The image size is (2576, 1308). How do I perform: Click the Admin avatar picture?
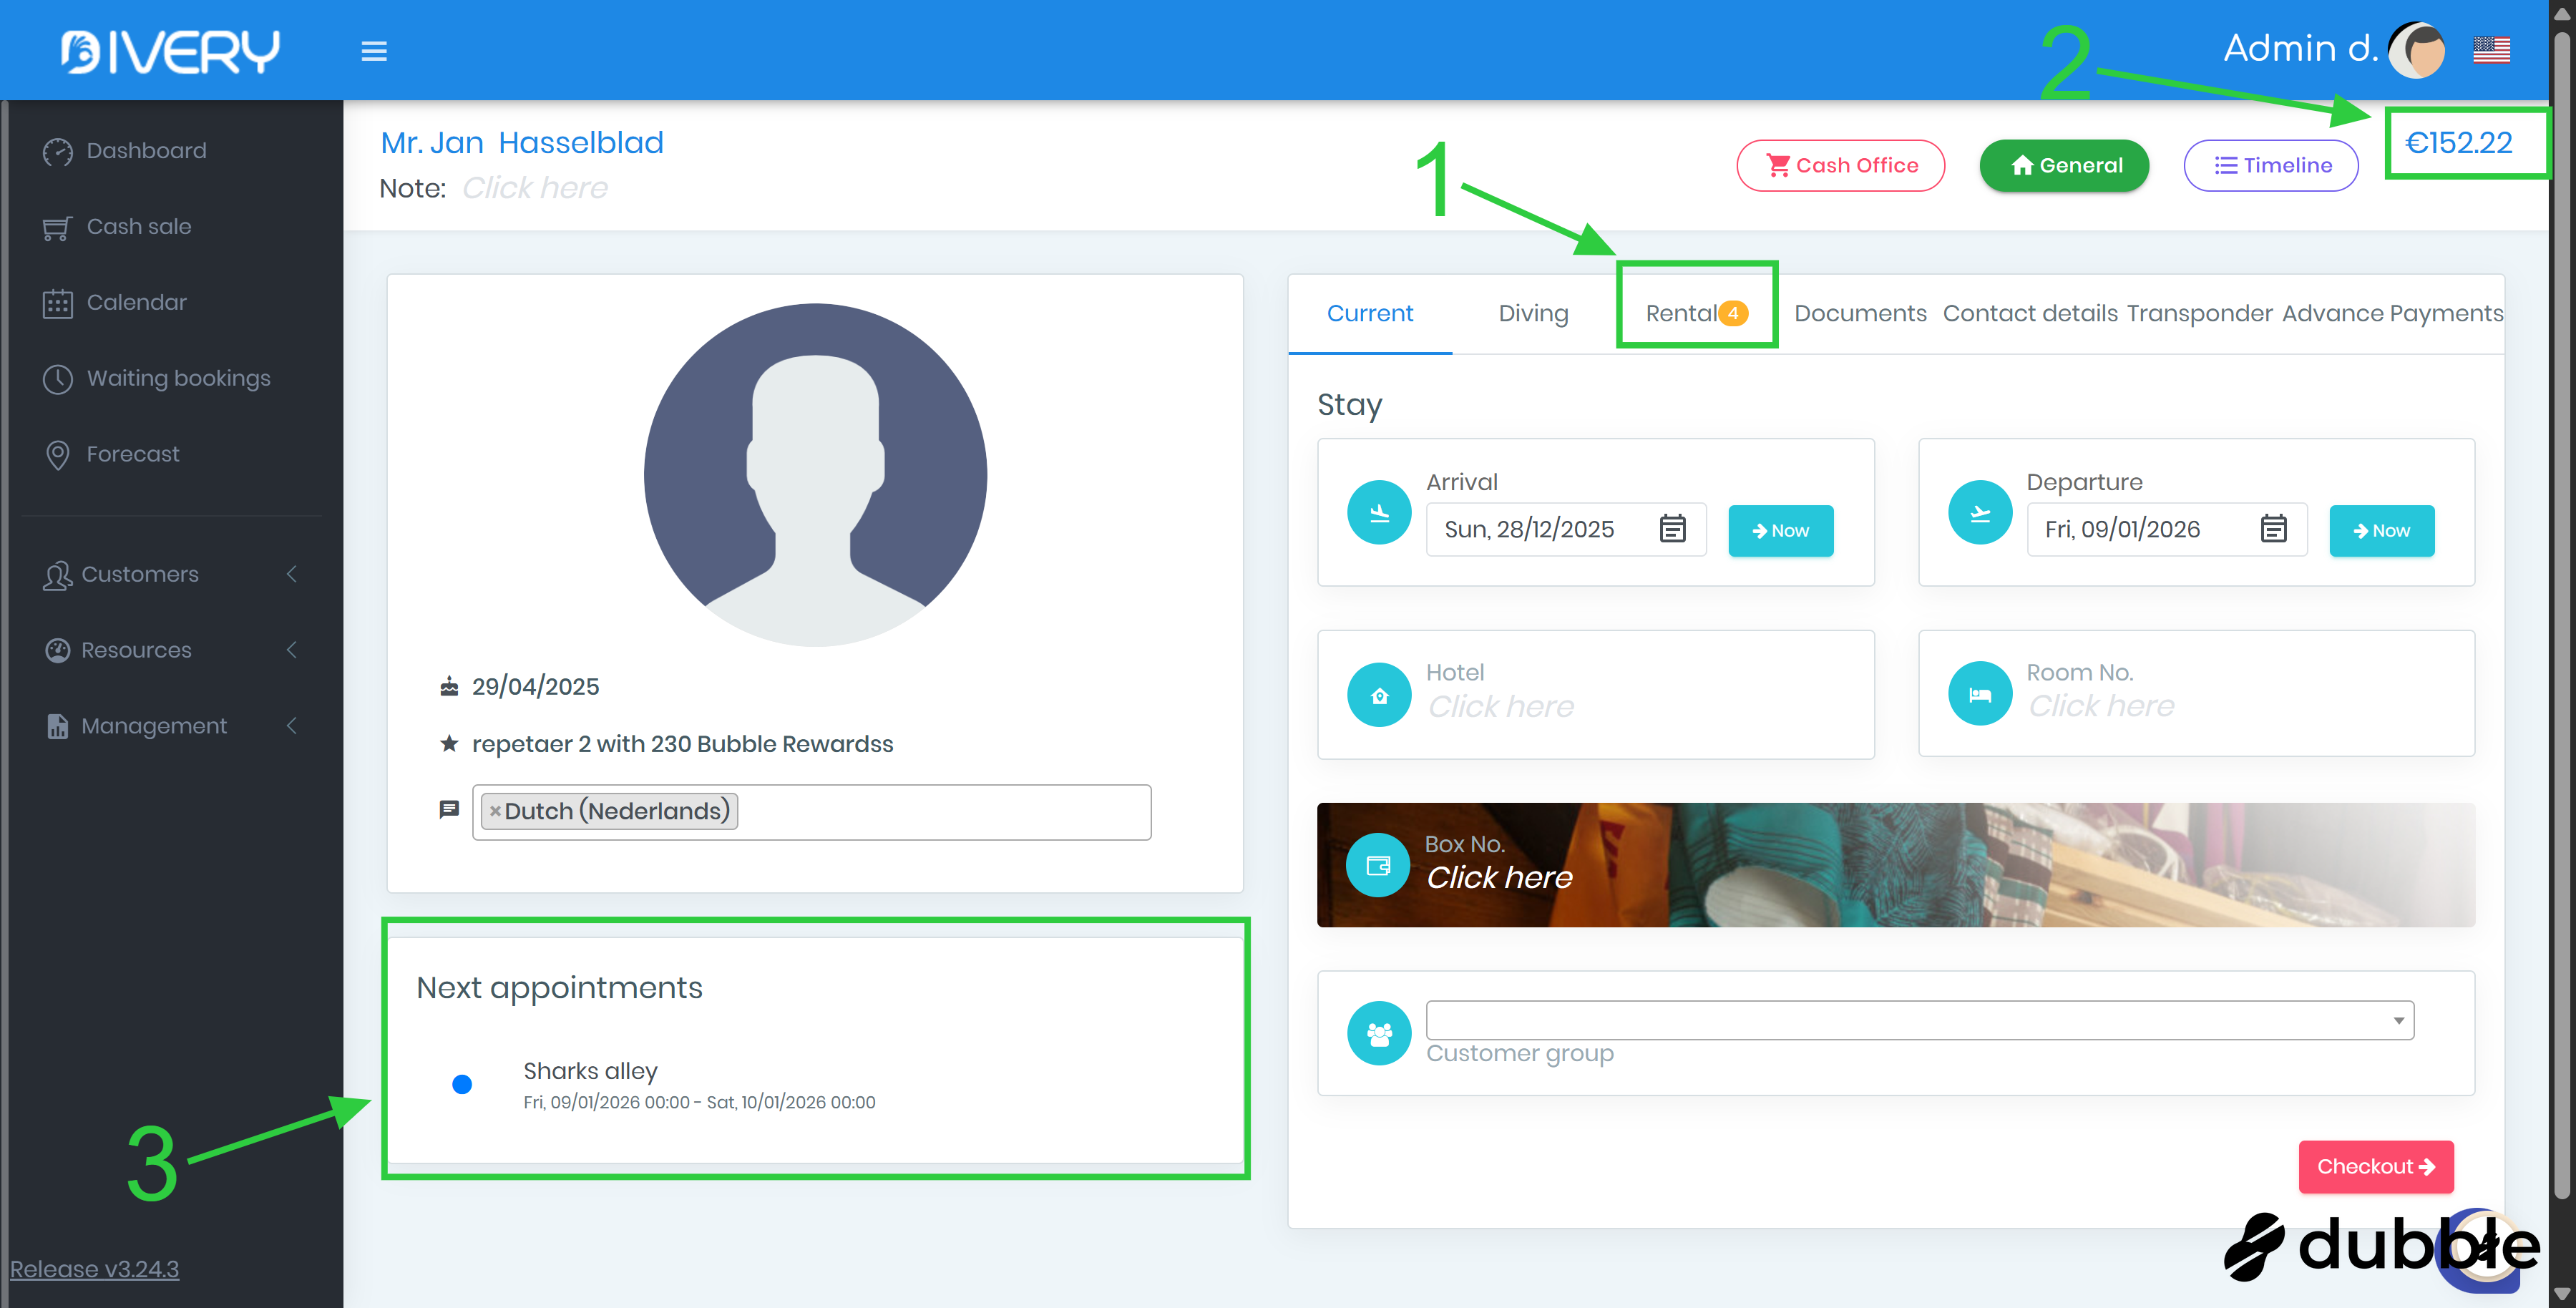click(2417, 49)
